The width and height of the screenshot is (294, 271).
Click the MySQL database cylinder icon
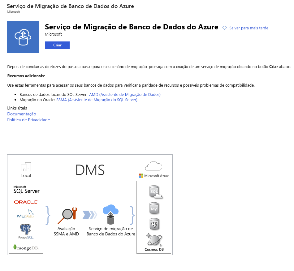click(153, 208)
